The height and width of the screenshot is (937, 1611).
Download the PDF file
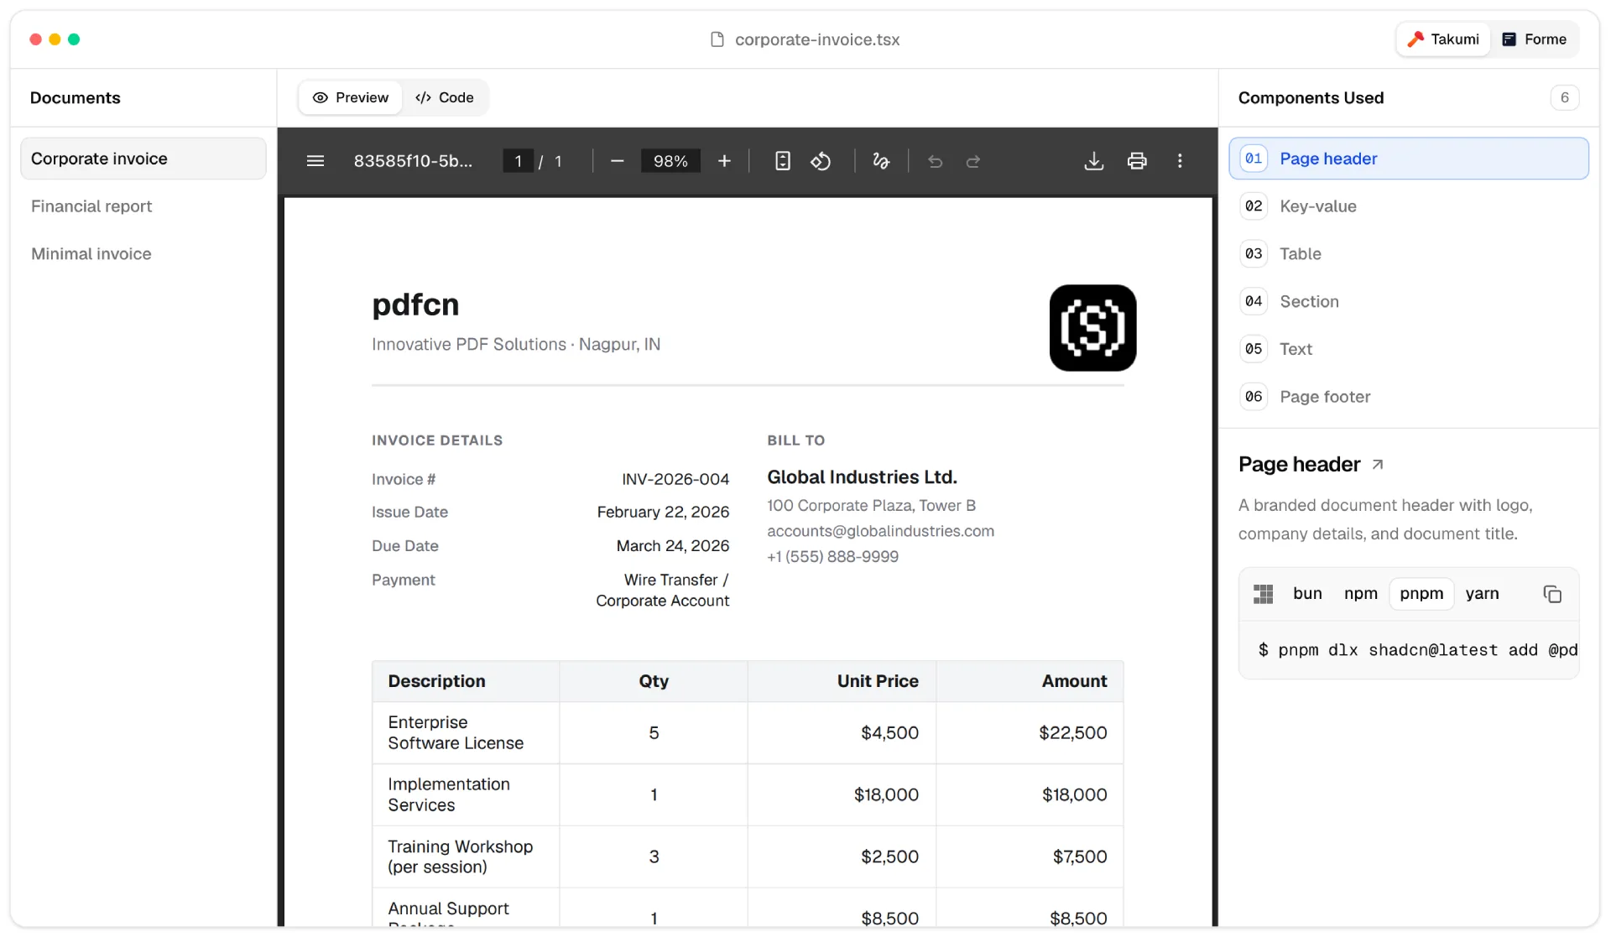tap(1094, 161)
